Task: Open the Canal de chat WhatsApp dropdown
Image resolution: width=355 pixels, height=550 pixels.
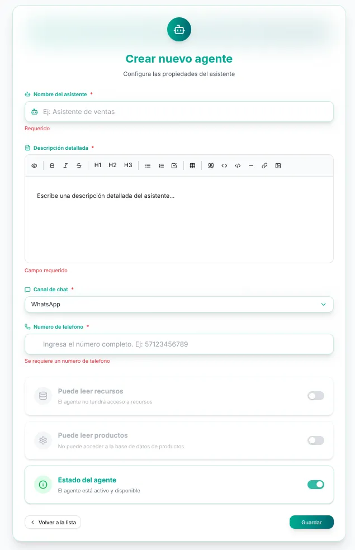Action: point(179,304)
